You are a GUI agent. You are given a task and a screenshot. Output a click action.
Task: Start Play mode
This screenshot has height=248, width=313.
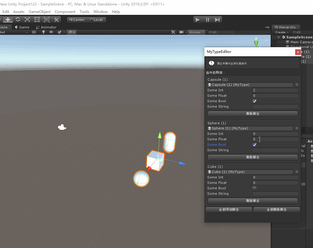pyautogui.click(x=198, y=20)
